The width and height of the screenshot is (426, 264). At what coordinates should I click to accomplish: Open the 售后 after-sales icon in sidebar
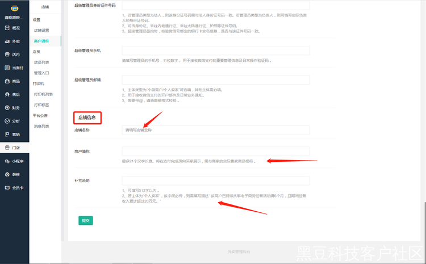pos(7,94)
